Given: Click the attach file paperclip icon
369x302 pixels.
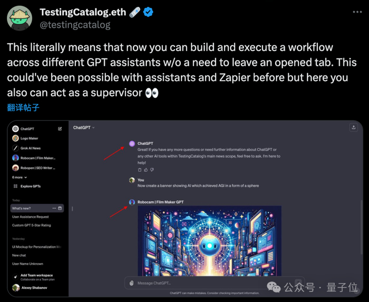Looking at the screenshot, I should click(x=131, y=283).
